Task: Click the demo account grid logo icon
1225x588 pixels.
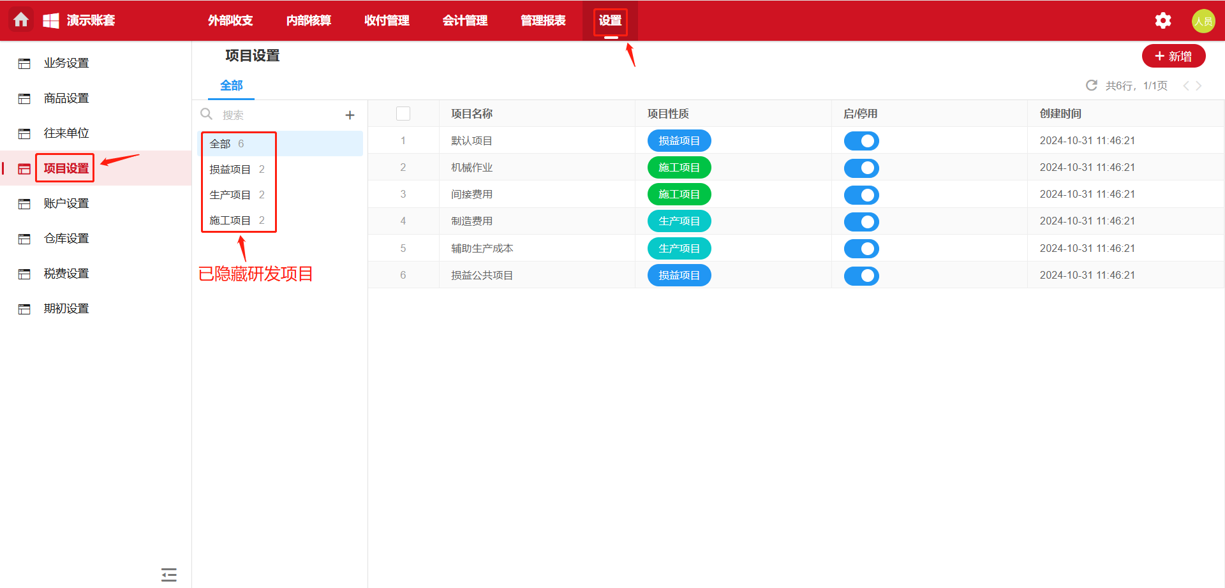Action: point(51,20)
